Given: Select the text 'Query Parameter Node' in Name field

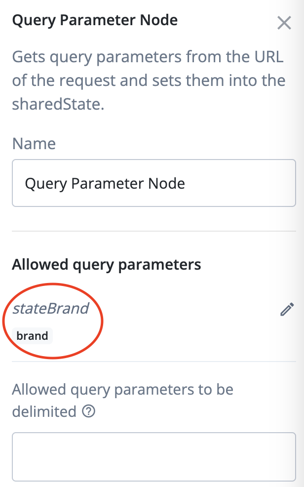Looking at the screenshot, I should [105, 183].
